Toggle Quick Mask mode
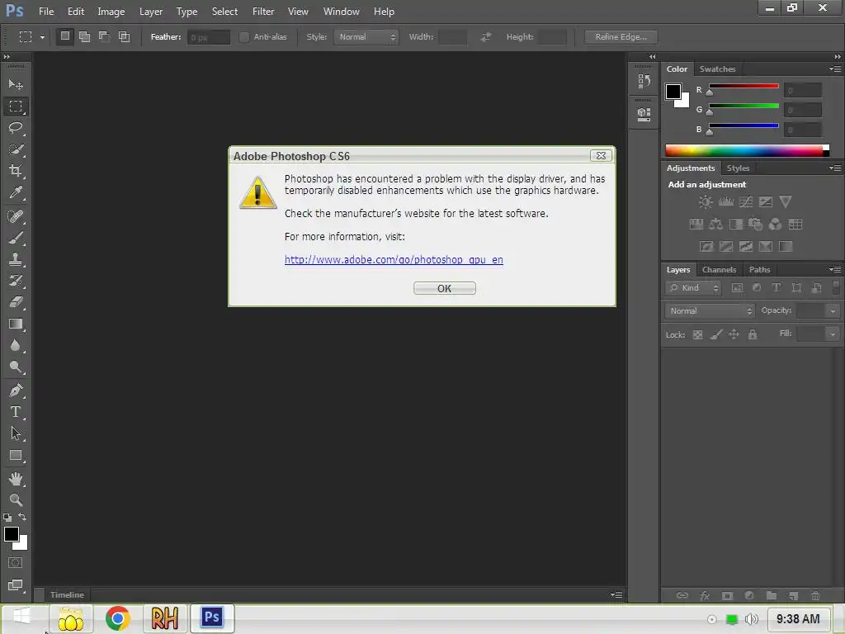This screenshot has height=634, width=845. point(16,563)
